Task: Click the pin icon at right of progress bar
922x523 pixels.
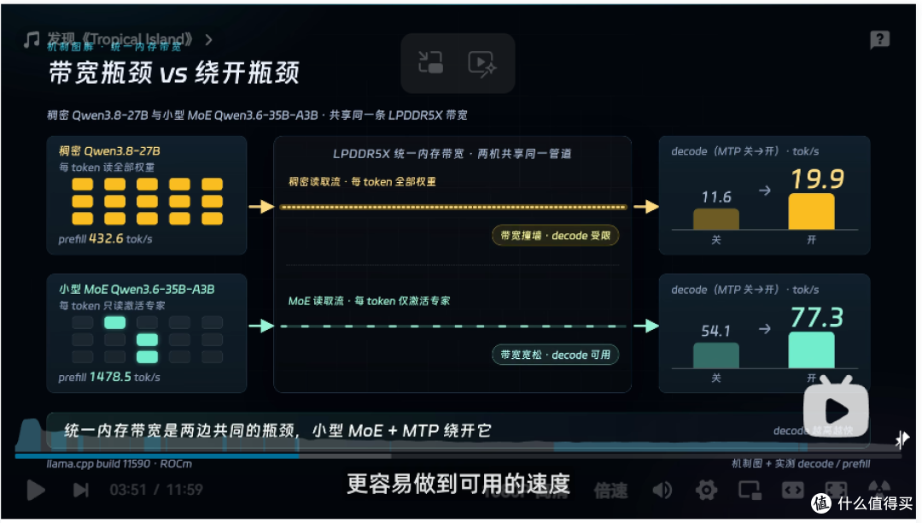Action: pyautogui.click(x=902, y=438)
